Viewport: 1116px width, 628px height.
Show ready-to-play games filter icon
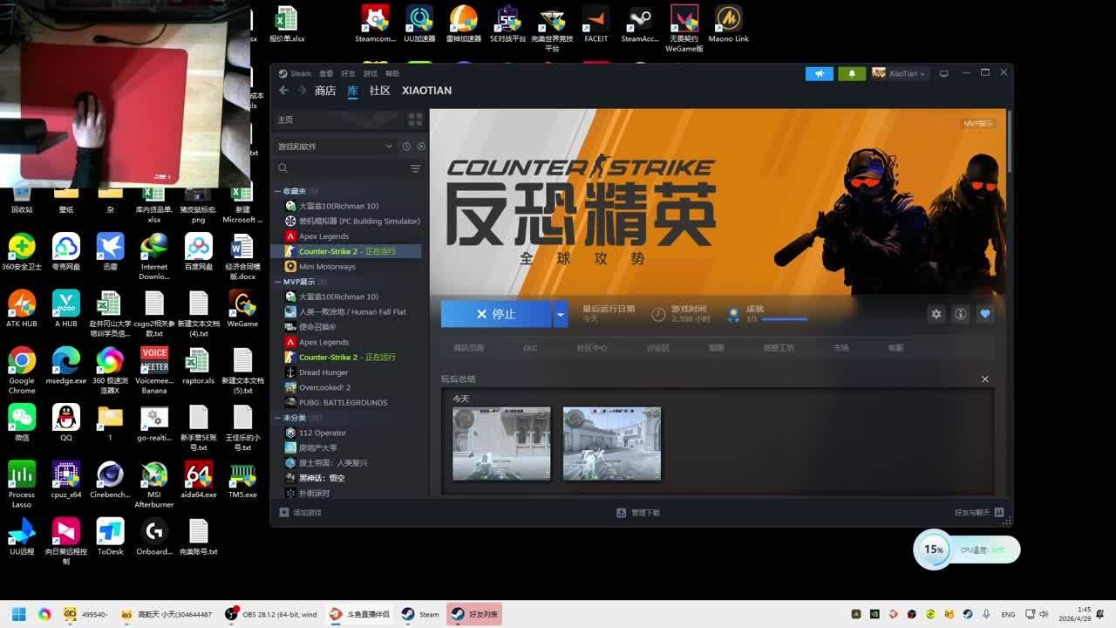[421, 147]
